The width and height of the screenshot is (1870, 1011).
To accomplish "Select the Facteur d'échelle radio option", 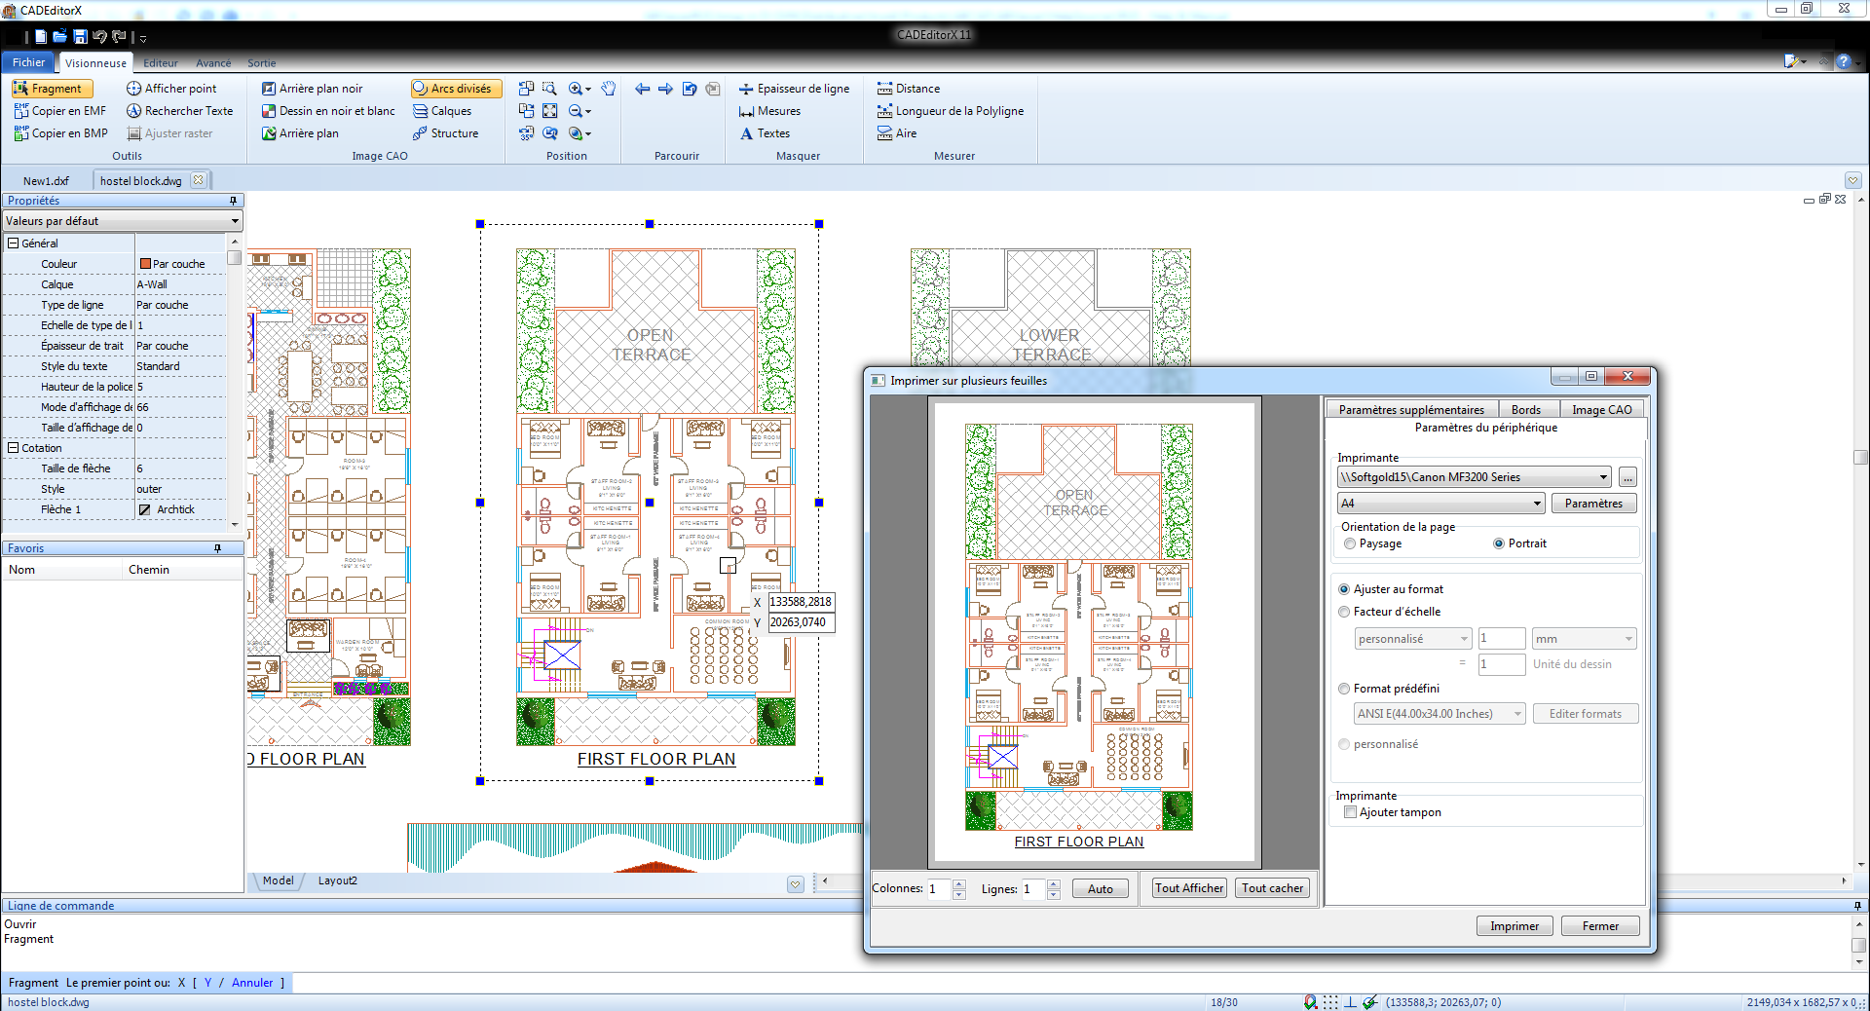I will 1345,612.
